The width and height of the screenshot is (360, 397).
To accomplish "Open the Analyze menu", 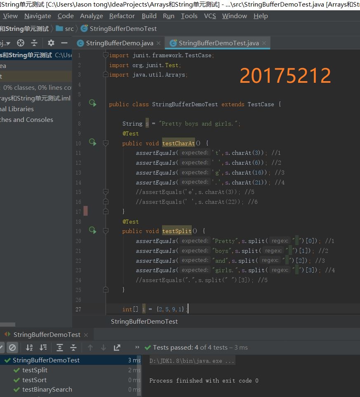I will [92, 16].
